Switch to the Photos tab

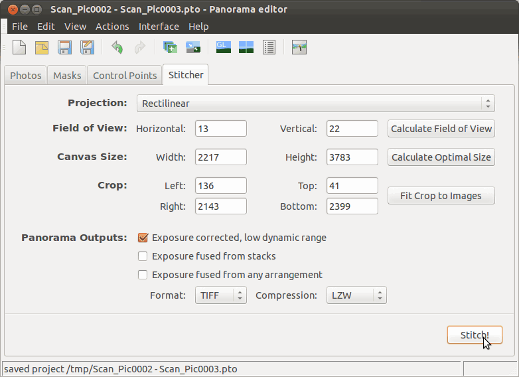click(x=25, y=76)
